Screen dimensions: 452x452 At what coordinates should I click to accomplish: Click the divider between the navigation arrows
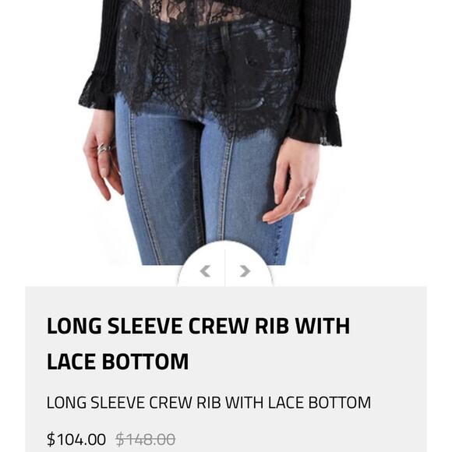pyautogui.click(x=225, y=268)
